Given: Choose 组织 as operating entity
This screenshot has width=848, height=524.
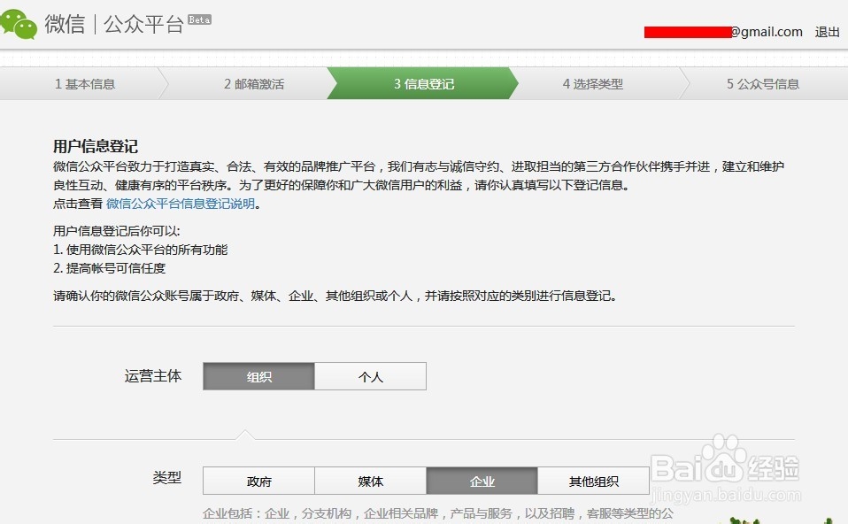Looking at the screenshot, I should [x=258, y=376].
